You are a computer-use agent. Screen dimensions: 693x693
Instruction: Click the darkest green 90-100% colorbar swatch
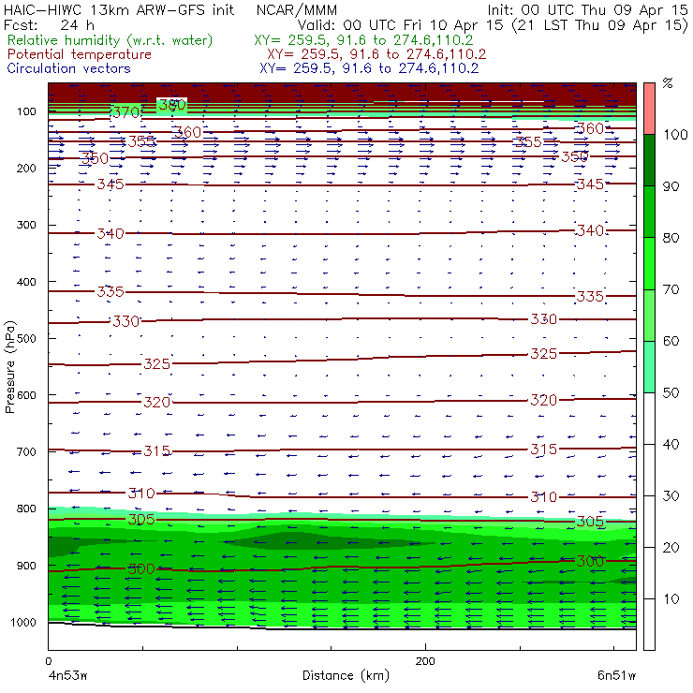click(649, 160)
